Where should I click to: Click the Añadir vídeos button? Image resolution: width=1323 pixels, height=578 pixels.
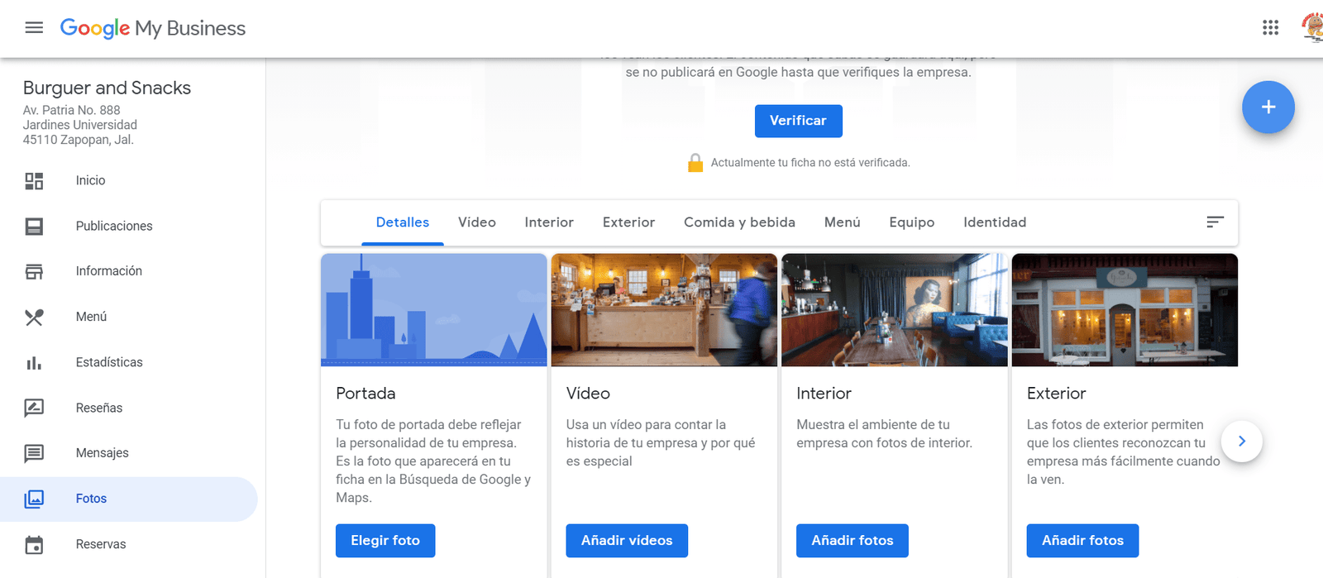pos(627,541)
